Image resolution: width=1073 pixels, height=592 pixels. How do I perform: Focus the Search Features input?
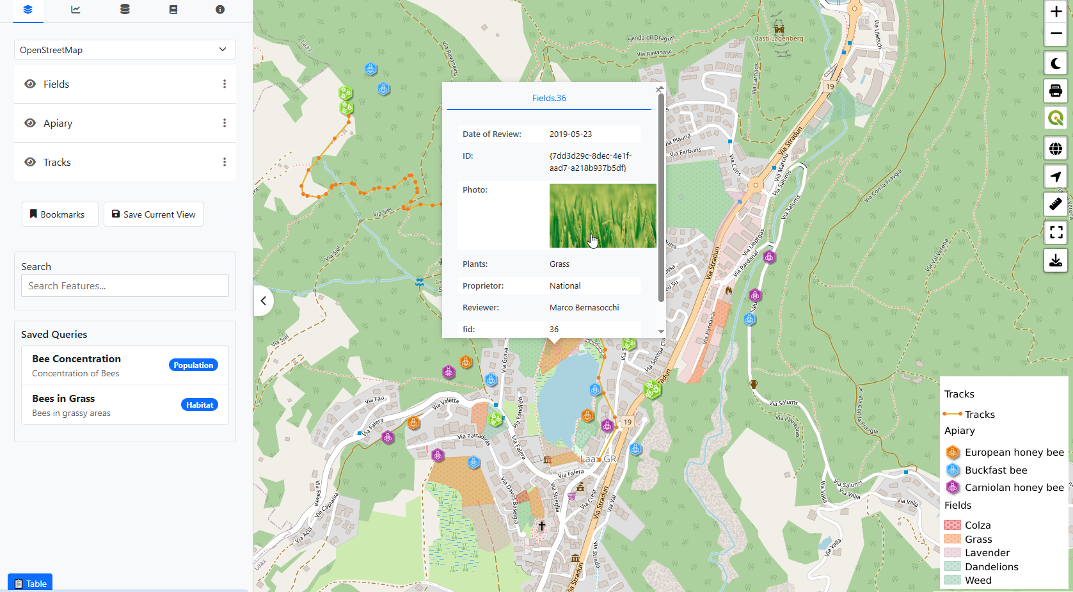click(125, 285)
